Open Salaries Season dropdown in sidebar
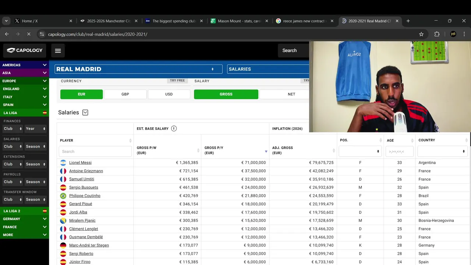 35,146
